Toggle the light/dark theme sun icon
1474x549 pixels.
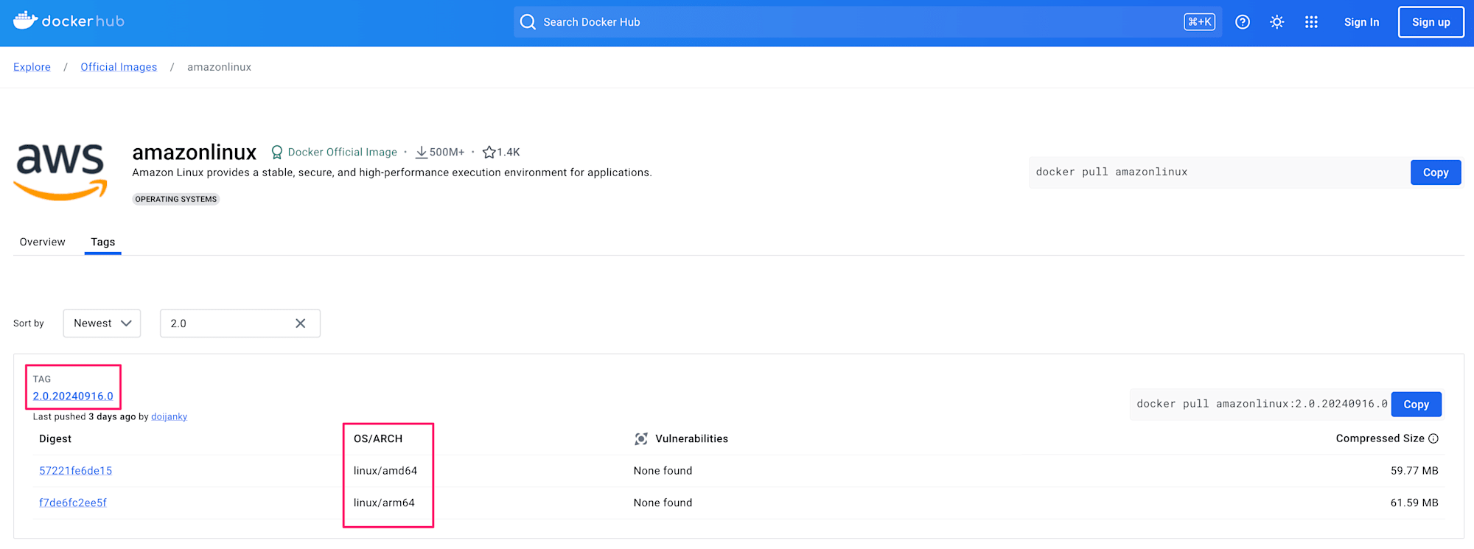1277,22
